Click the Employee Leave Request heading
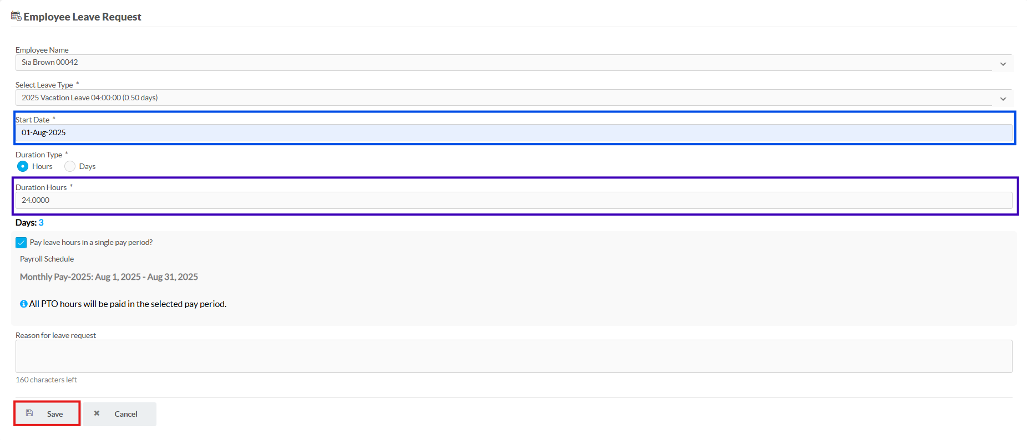 [x=82, y=17]
